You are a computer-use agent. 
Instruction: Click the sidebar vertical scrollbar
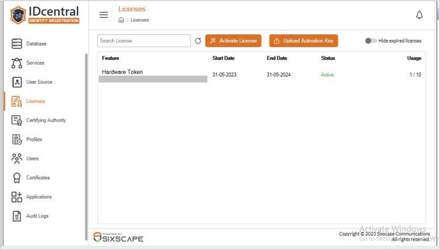point(86,147)
